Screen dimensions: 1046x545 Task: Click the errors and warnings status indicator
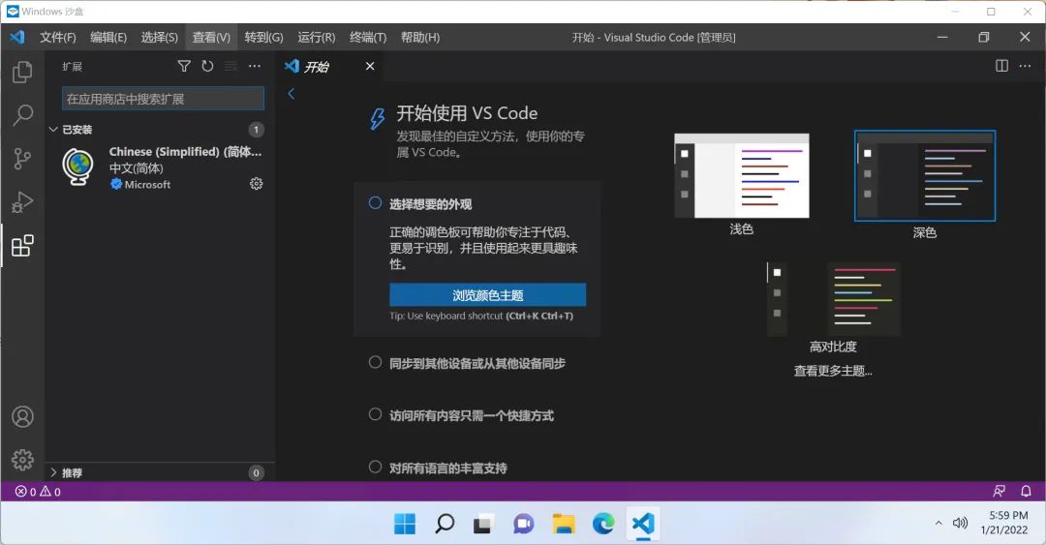(38, 492)
